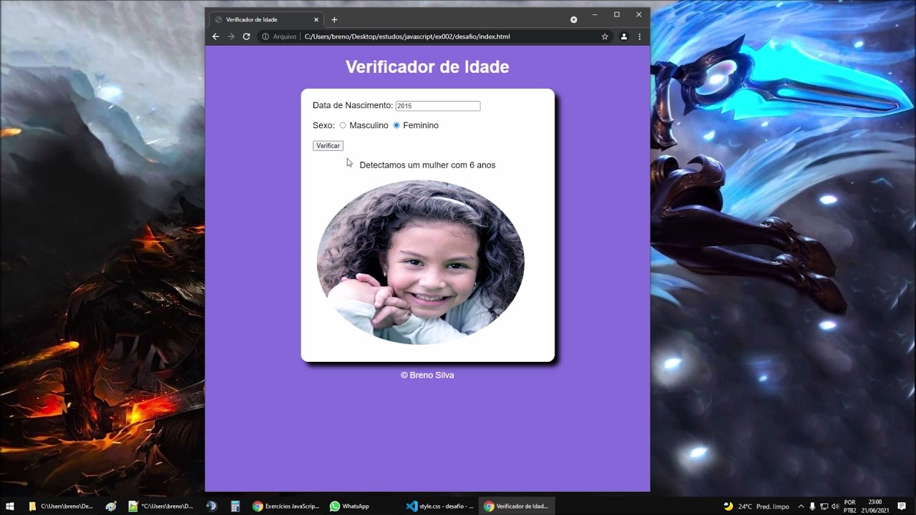
Task: Close the Verificador de Idade tab
Action: pyautogui.click(x=316, y=20)
